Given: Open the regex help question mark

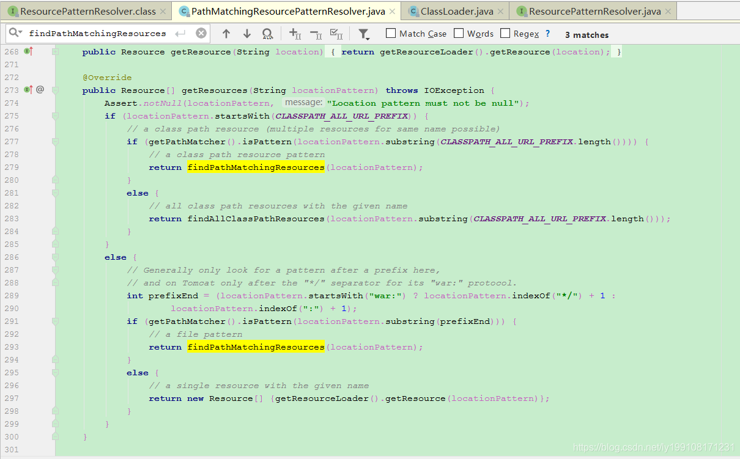Looking at the screenshot, I should click(547, 34).
